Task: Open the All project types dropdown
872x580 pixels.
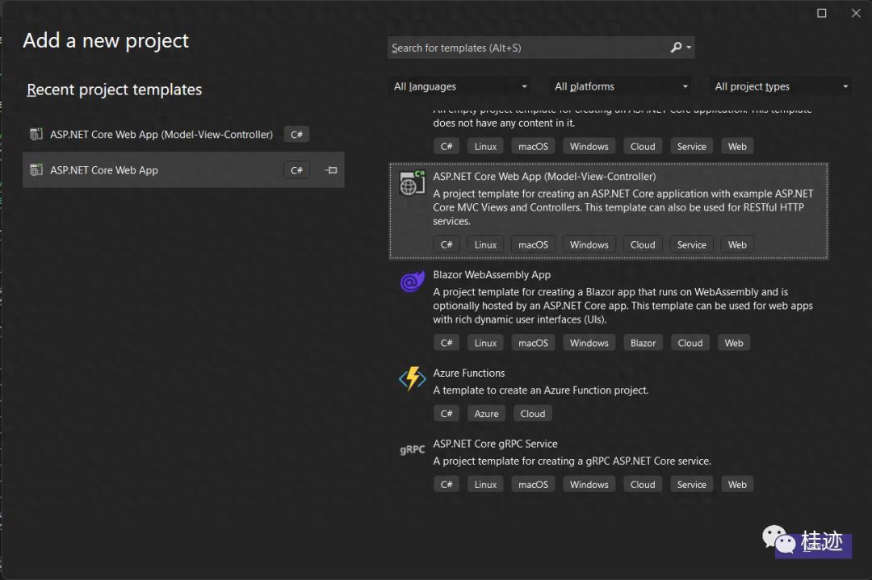Action: [780, 86]
